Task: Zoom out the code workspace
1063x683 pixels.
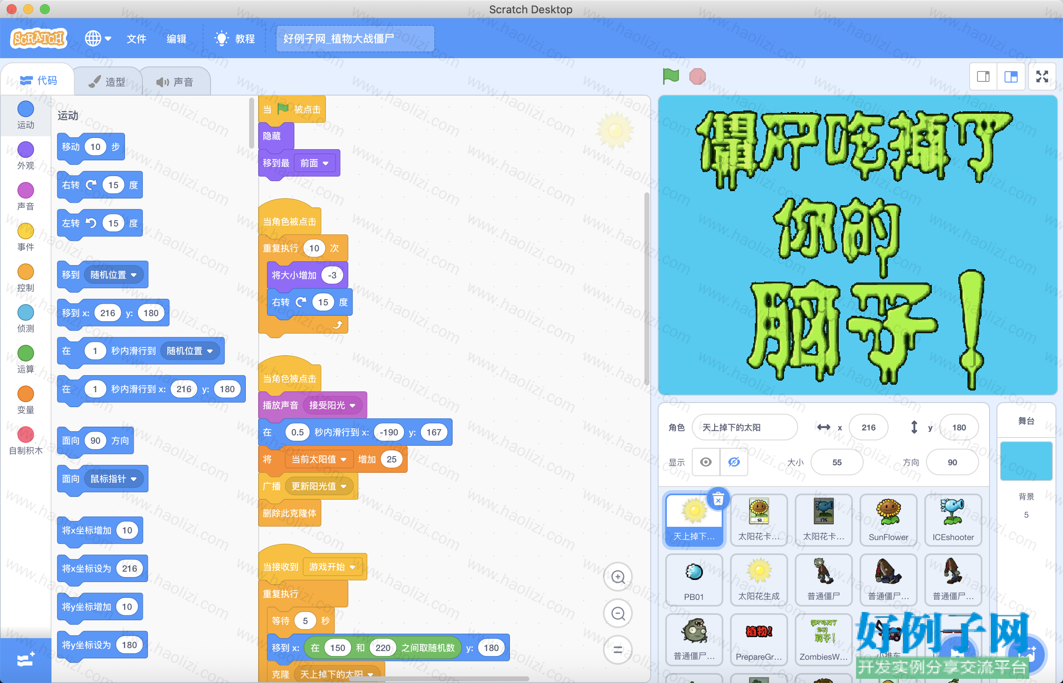Action: [x=618, y=613]
